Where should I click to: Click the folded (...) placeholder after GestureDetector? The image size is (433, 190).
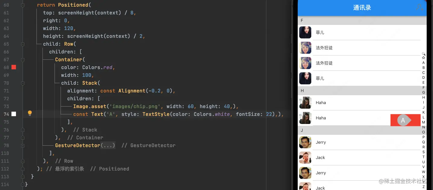(108, 146)
